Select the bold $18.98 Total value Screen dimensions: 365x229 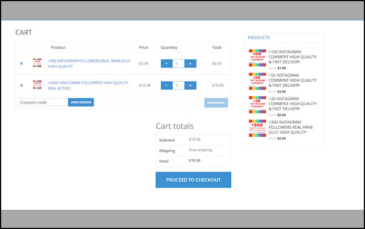click(x=194, y=160)
